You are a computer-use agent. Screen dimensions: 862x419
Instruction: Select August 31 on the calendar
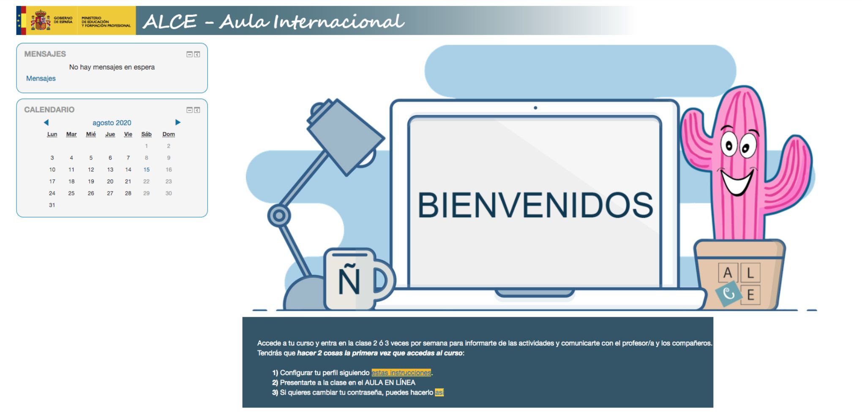click(52, 205)
